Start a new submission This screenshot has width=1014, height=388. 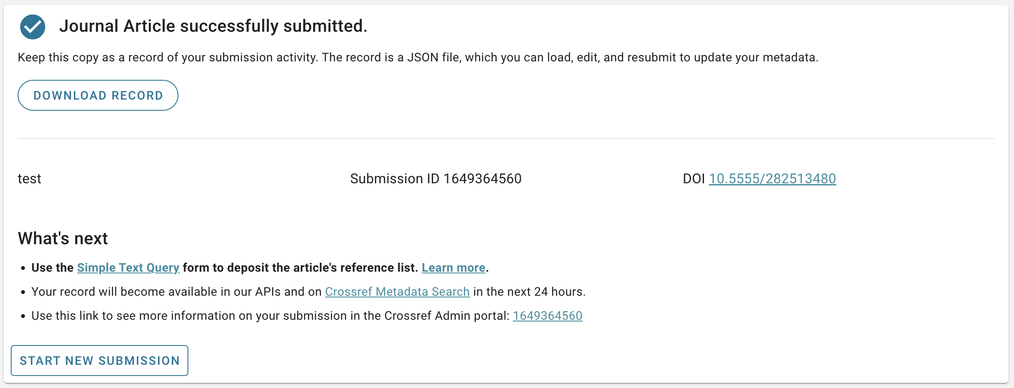point(99,361)
